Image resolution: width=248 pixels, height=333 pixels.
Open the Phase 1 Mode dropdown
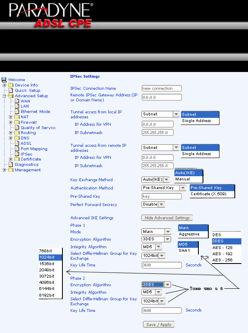click(x=156, y=232)
